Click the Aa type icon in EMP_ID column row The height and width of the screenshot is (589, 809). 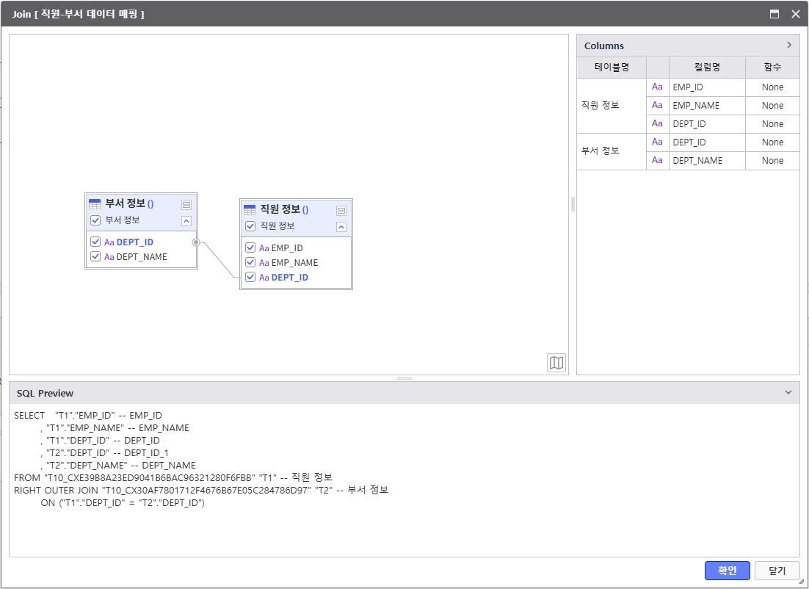tap(657, 87)
